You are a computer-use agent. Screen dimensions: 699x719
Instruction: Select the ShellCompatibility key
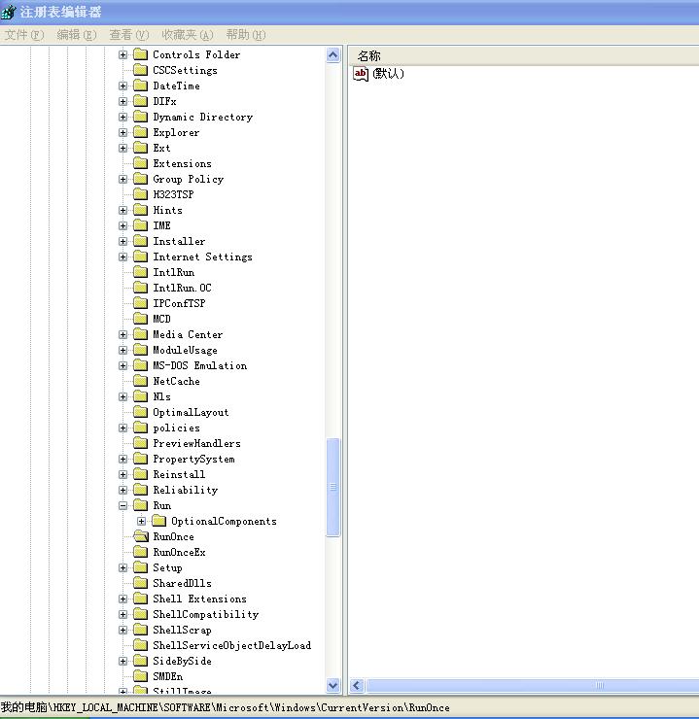205,614
